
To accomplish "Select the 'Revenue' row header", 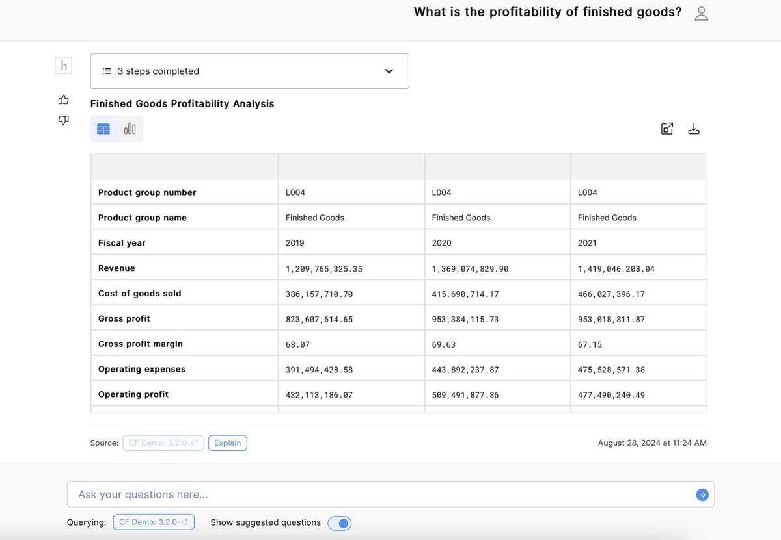I will pos(116,268).
